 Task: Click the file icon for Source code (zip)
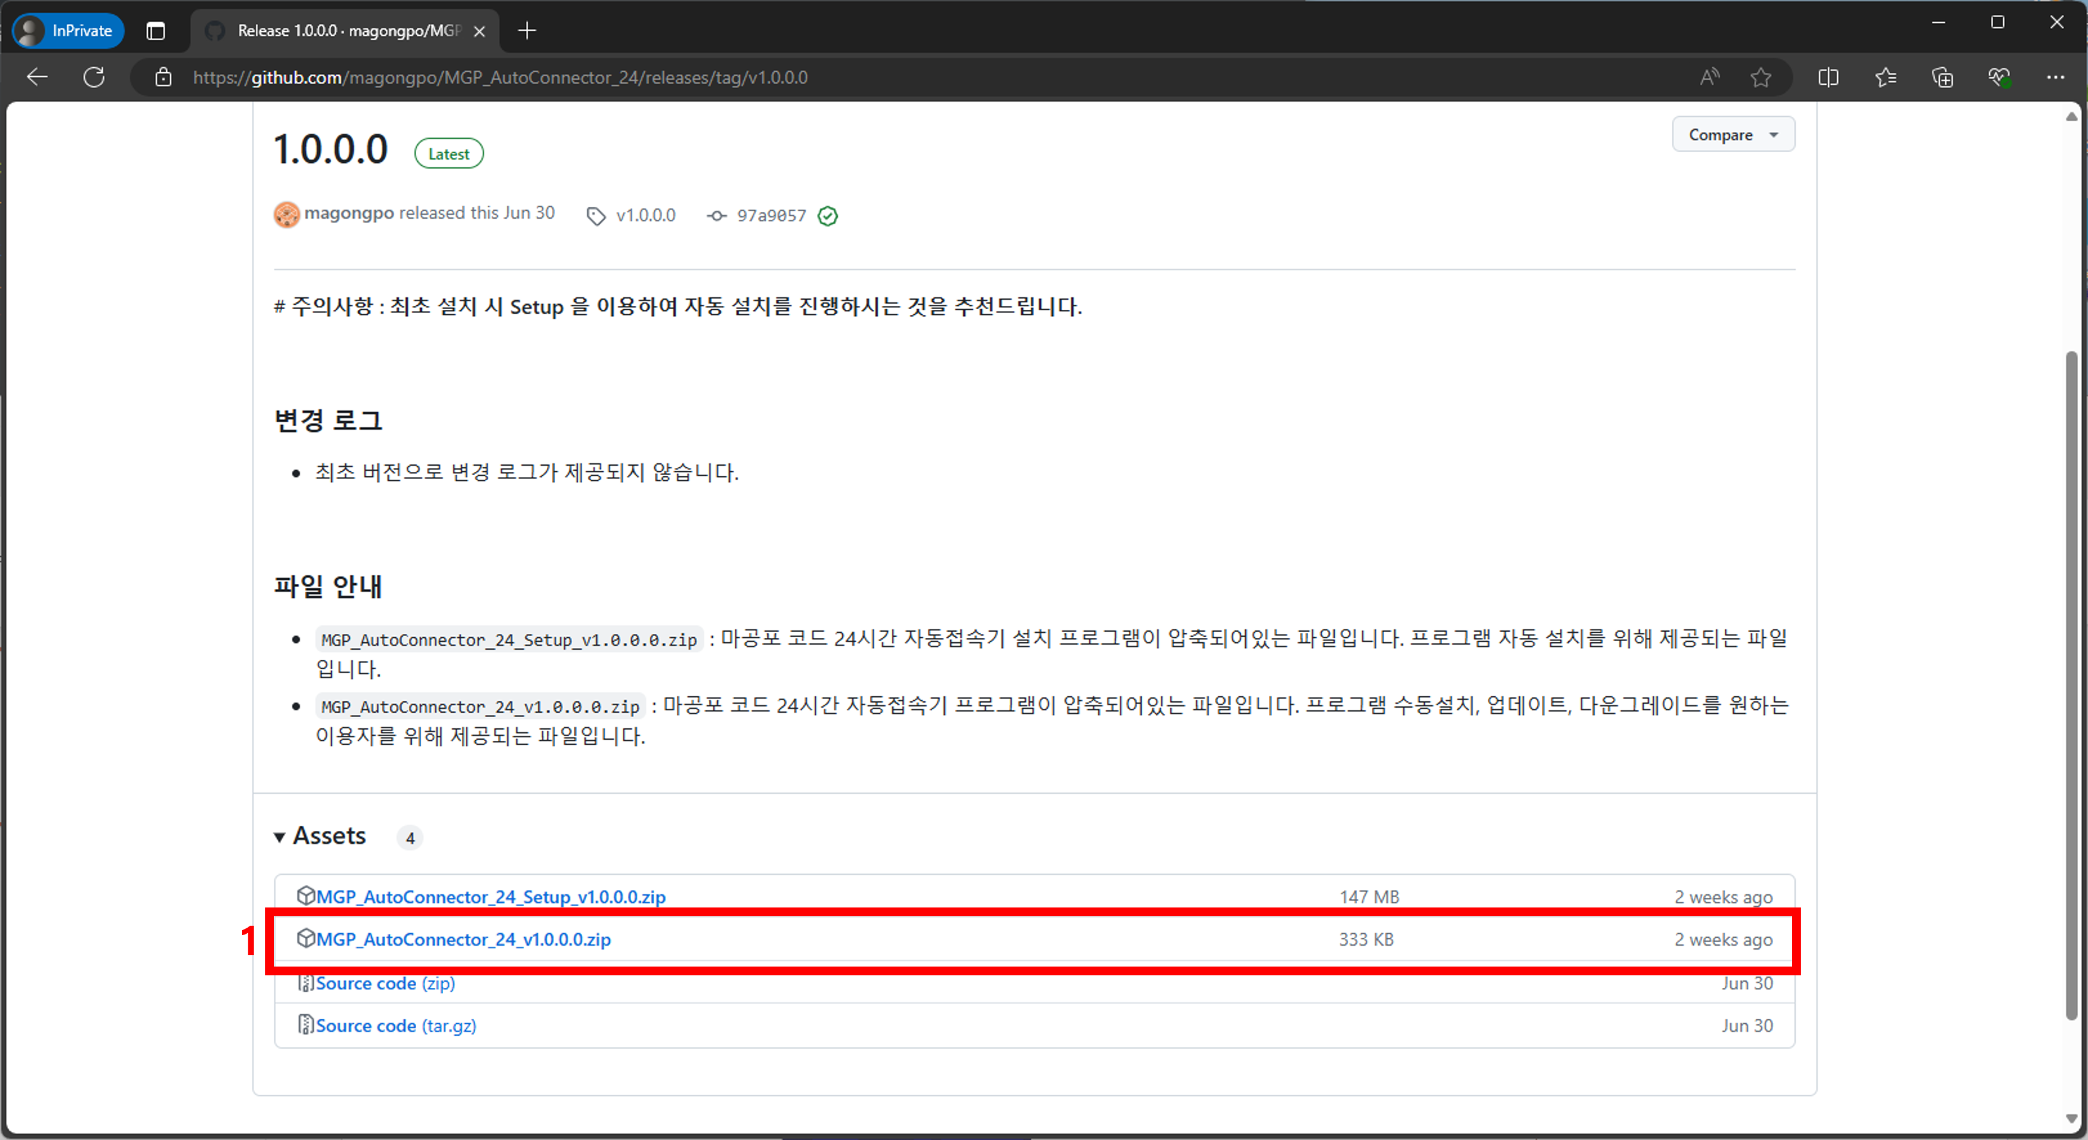click(305, 982)
